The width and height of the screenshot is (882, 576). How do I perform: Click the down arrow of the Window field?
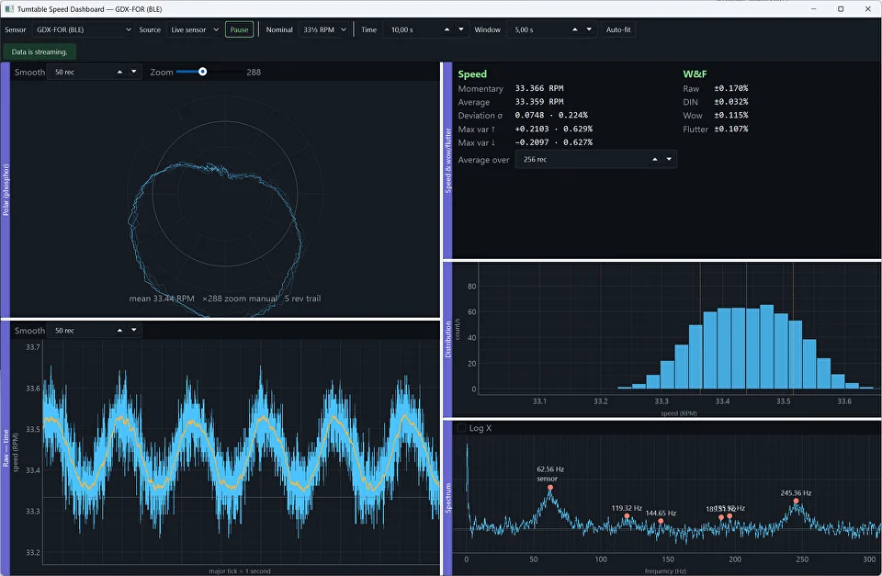pos(589,29)
